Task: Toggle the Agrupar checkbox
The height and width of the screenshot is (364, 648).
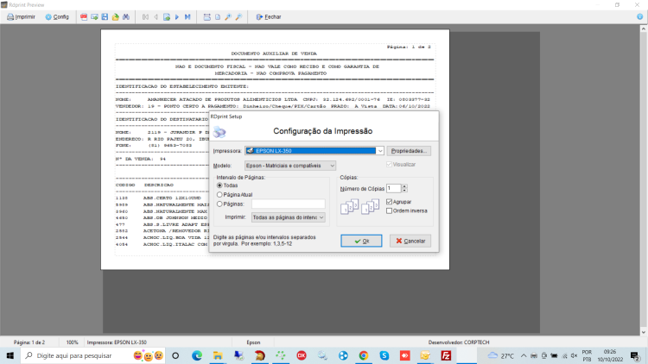Action: point(390,202)
